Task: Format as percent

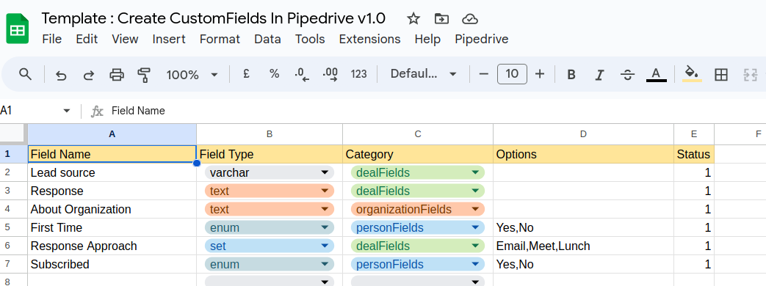Action: (x=274, y=74)
